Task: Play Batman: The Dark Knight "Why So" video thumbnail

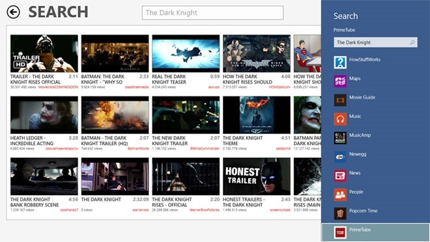Action: tap(115, 53)
